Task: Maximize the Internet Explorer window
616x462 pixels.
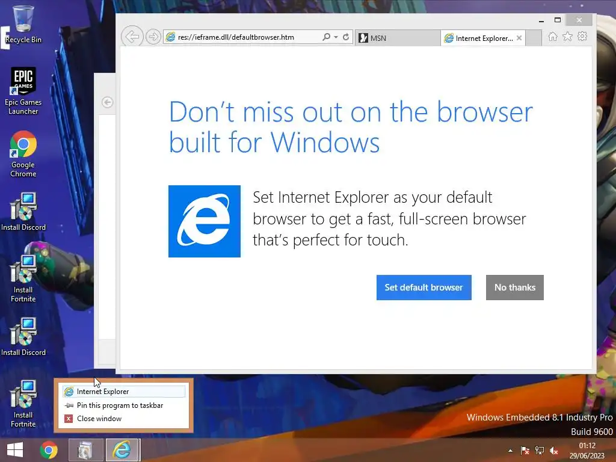Action: tap(558, 20)
